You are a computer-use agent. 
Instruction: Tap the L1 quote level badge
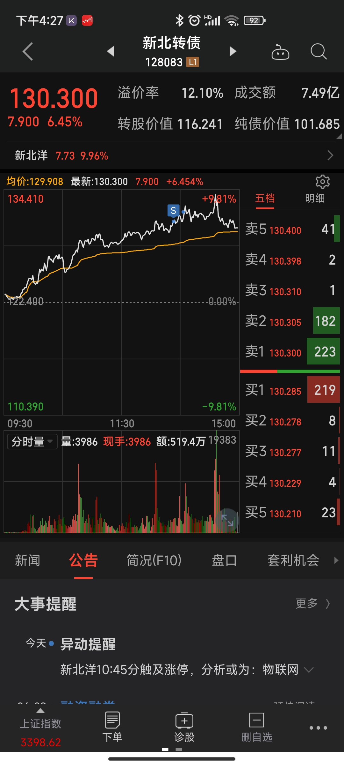pos(193,62)
